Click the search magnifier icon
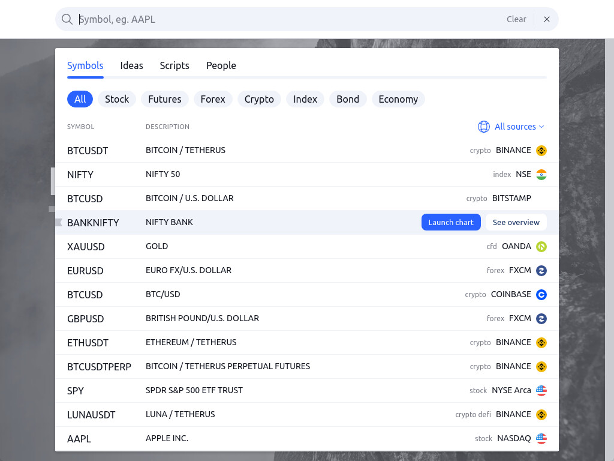 click(x=67, y=19)
